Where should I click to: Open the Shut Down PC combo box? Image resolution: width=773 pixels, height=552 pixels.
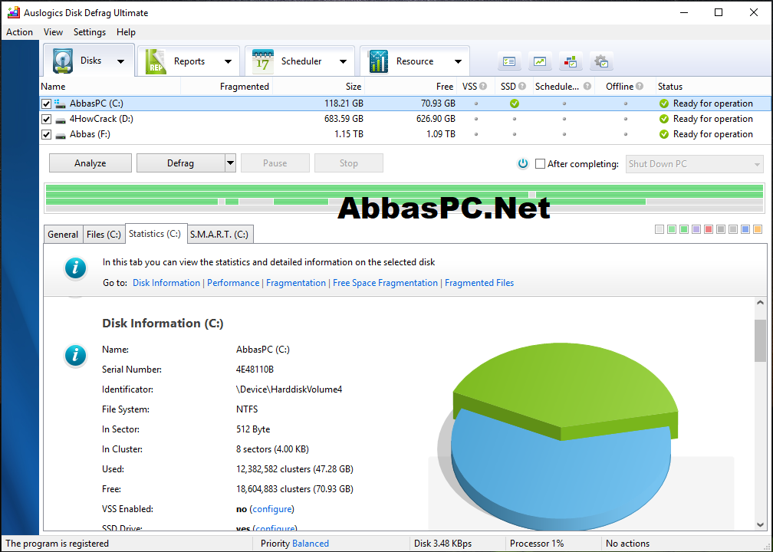click(x=694, y=164)
